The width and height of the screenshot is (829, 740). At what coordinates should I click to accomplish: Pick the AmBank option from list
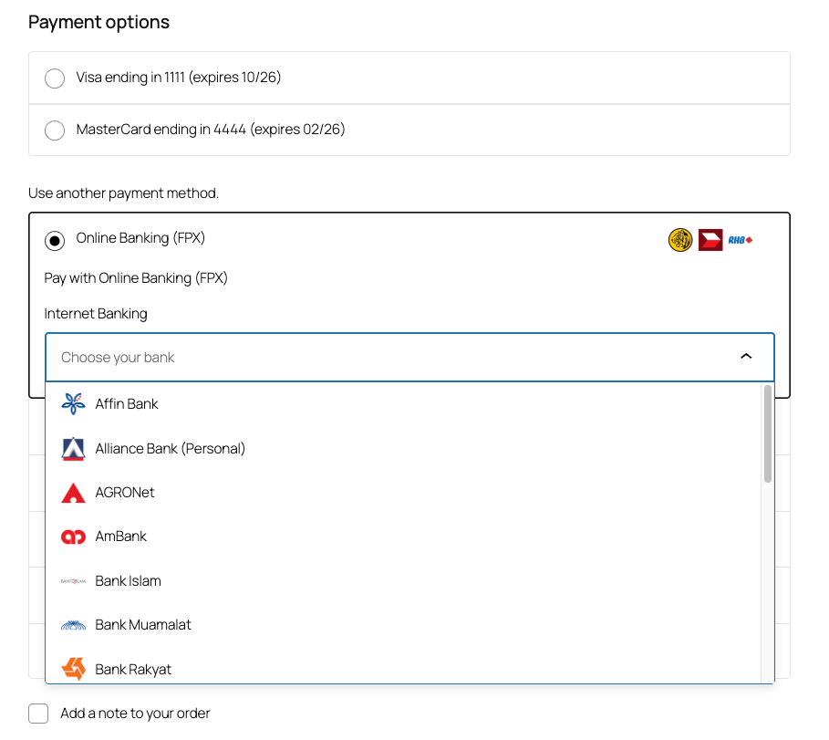120,537
